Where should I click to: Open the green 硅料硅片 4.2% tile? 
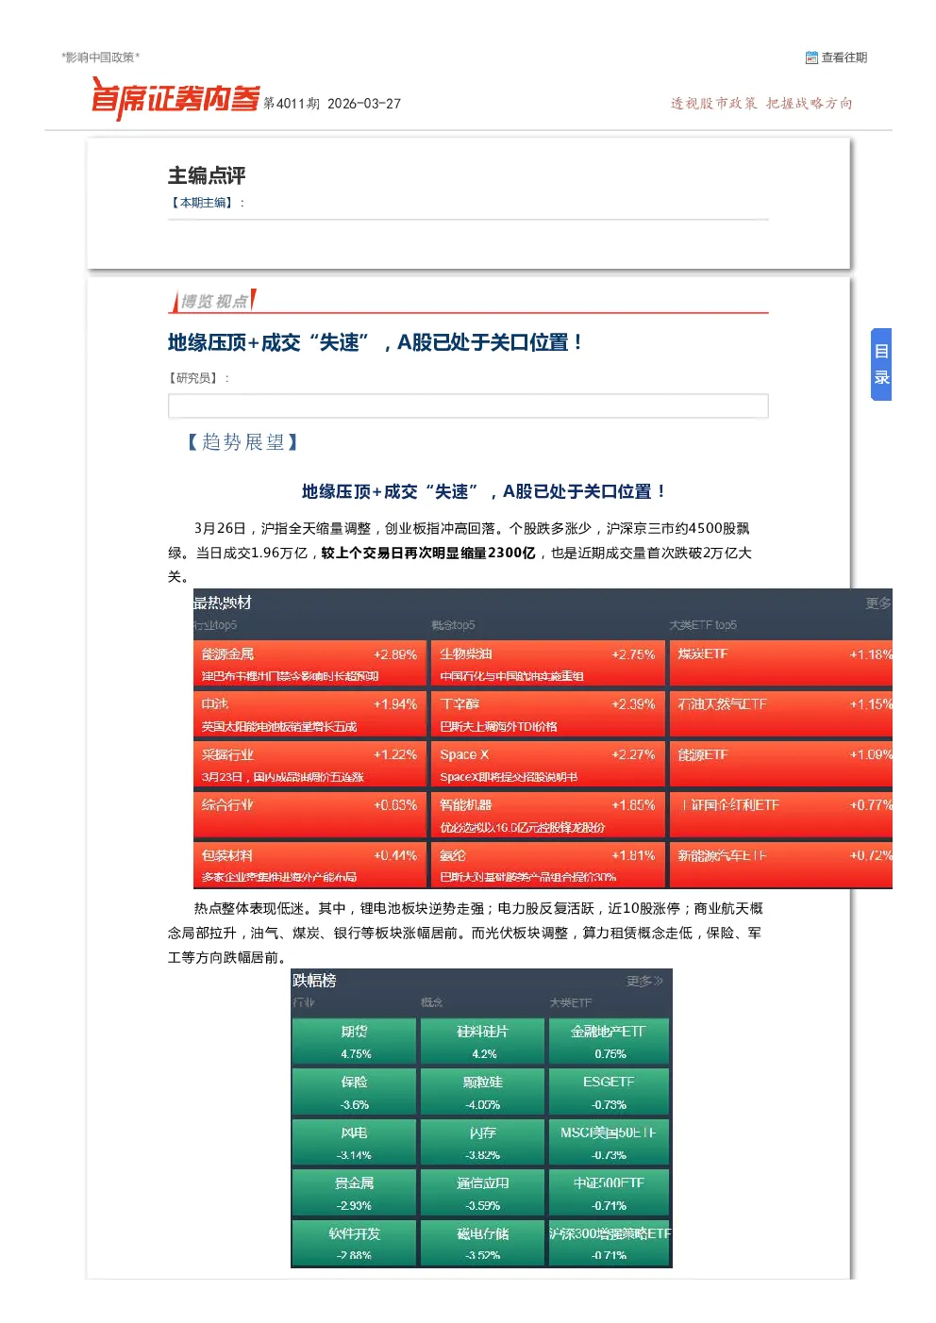[x=483, y=1041]
